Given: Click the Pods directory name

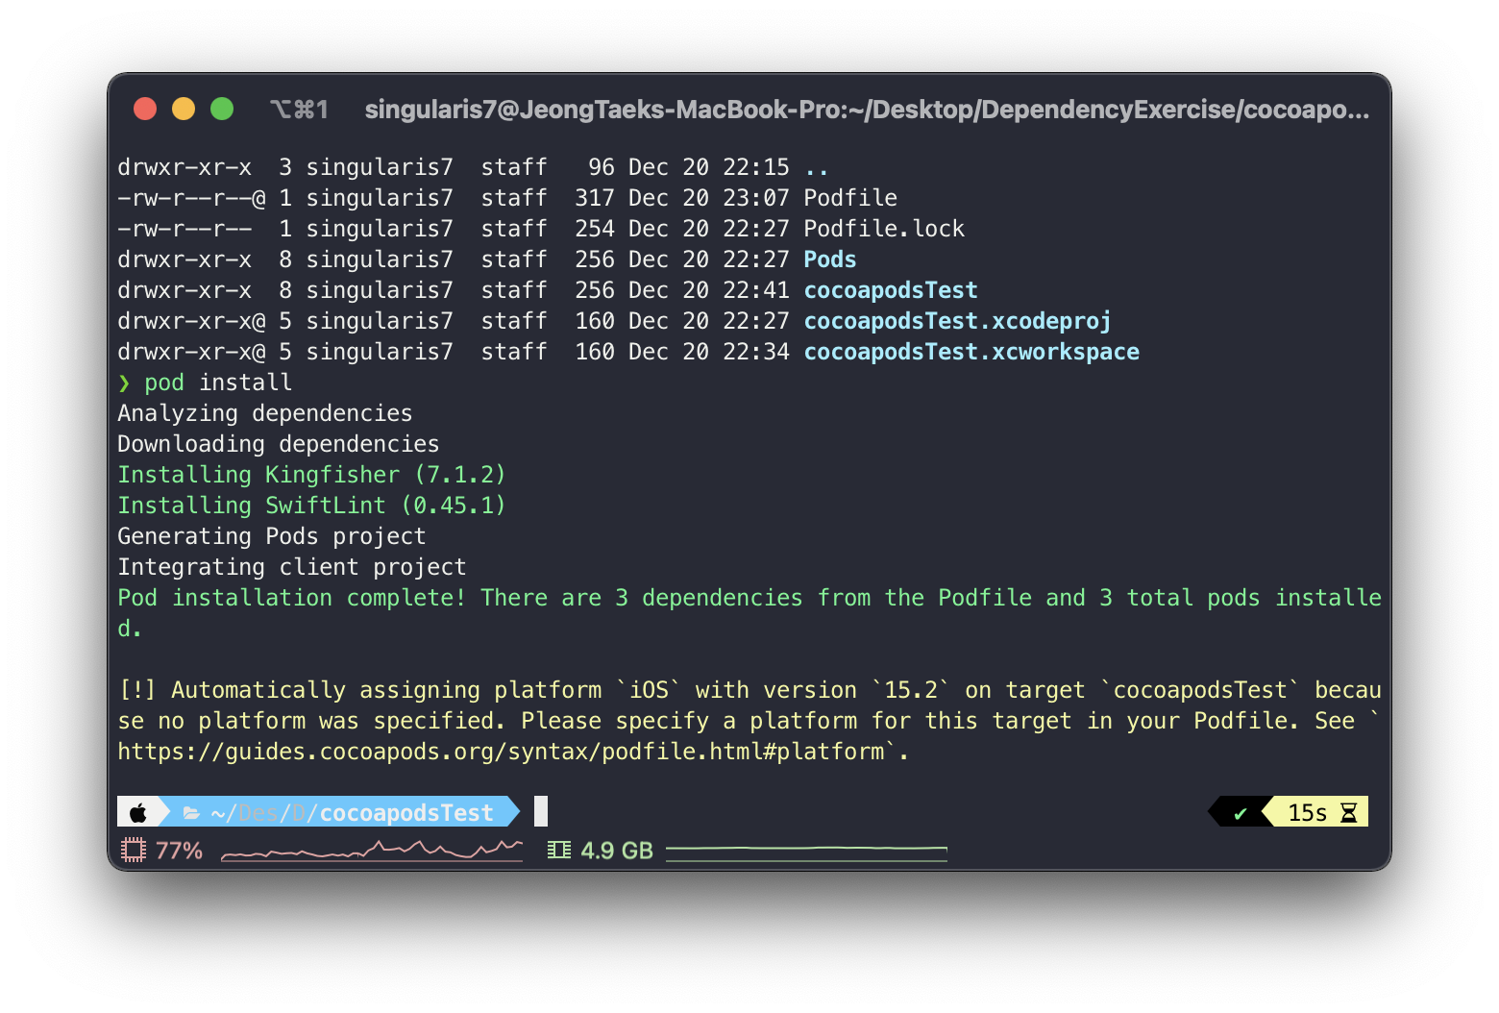Looking at the screenshot, I should pyautogui.click(x=830, y=259).
